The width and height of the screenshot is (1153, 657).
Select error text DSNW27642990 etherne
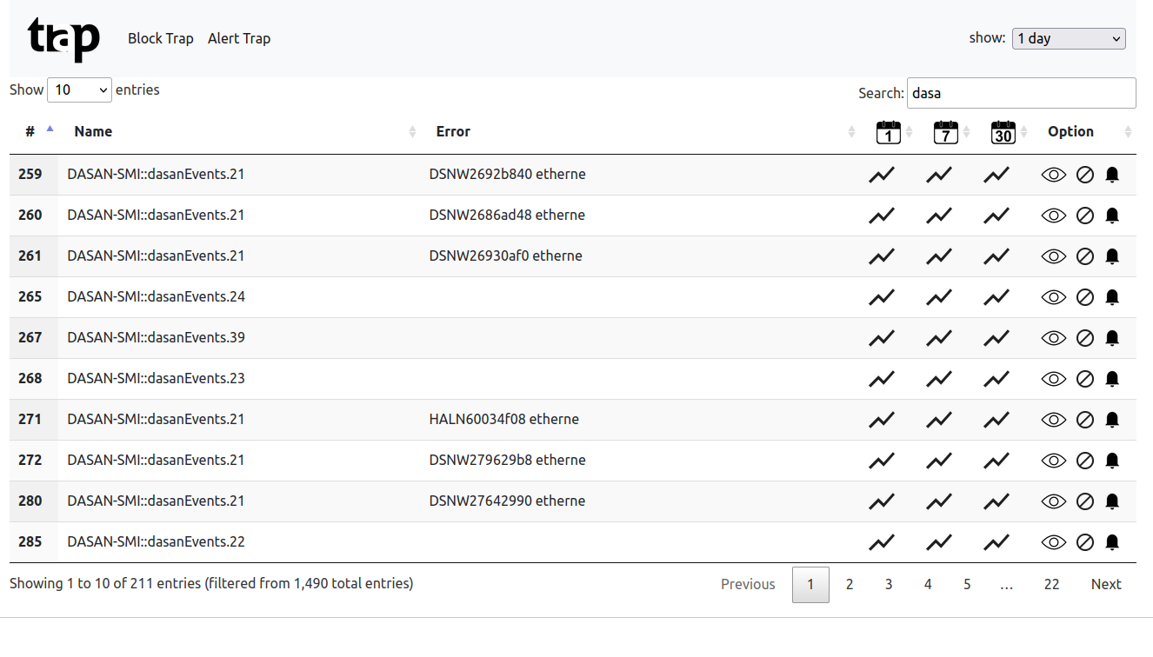pyautogui.click(x=507, y=501)
